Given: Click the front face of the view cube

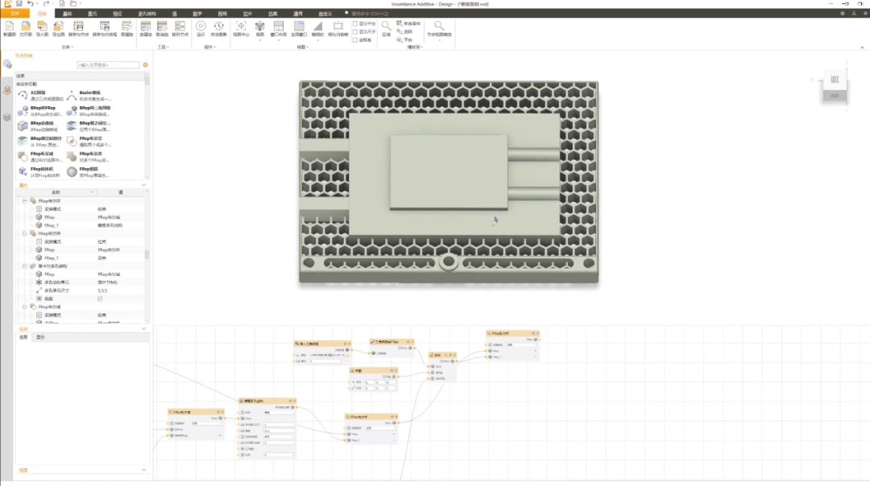Looking at the screenshot, I should (x=835, y=79).
